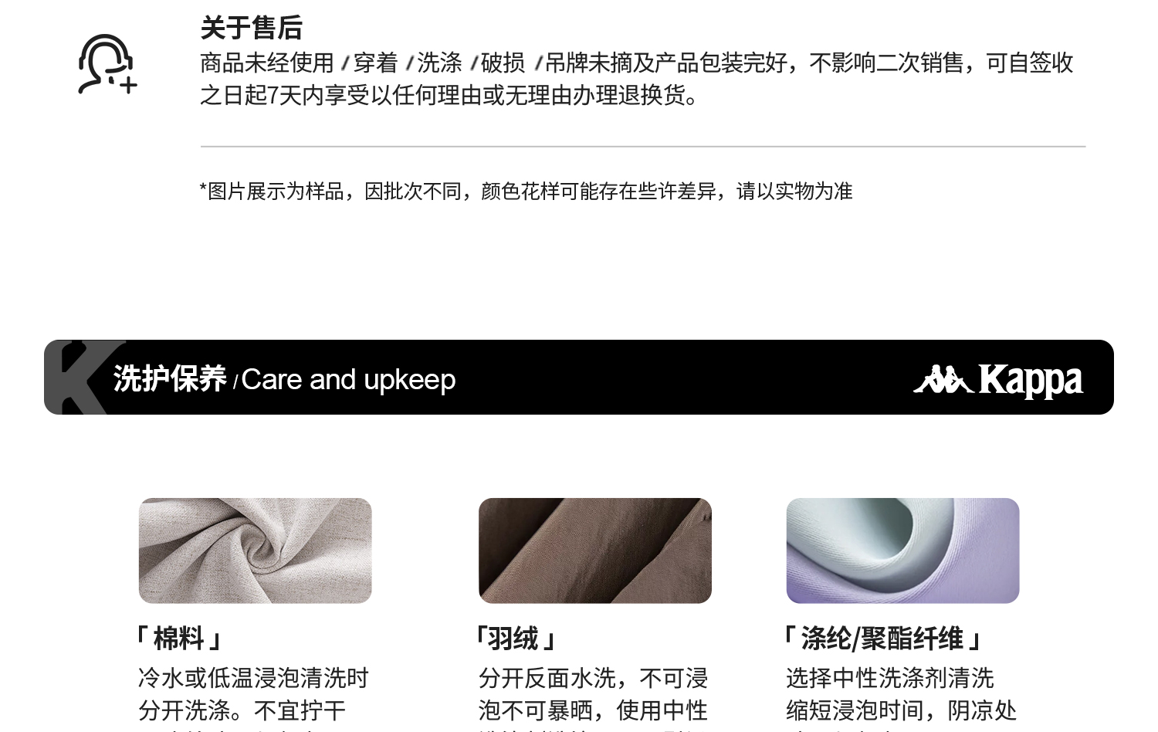The width and height of the screenshot is (1158, 732).
Task: Select the 「棉料」 heading
Action: [x=178, y=639]
